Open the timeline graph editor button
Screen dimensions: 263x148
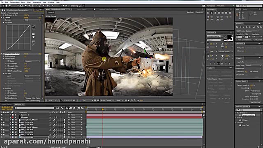[82, 108]
